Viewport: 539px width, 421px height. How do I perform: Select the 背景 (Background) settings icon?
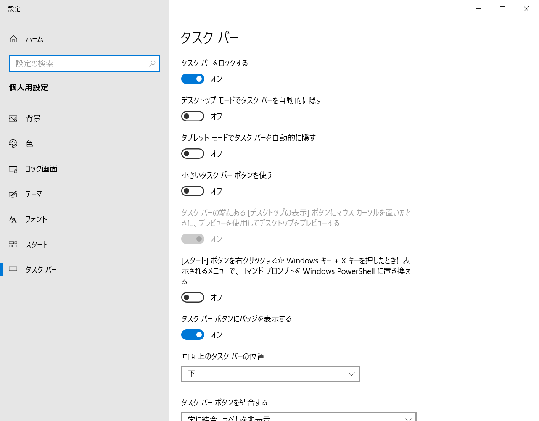[13, 118]
